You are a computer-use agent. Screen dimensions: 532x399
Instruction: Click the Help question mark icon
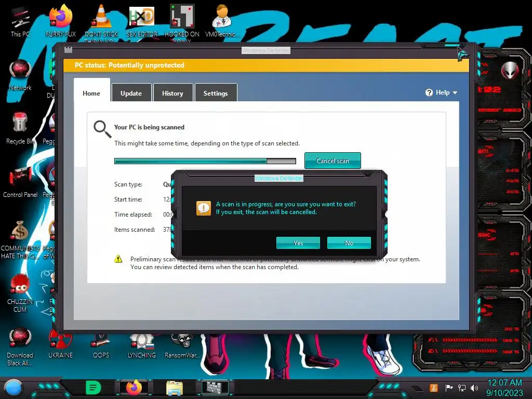(x=429, y=92)
